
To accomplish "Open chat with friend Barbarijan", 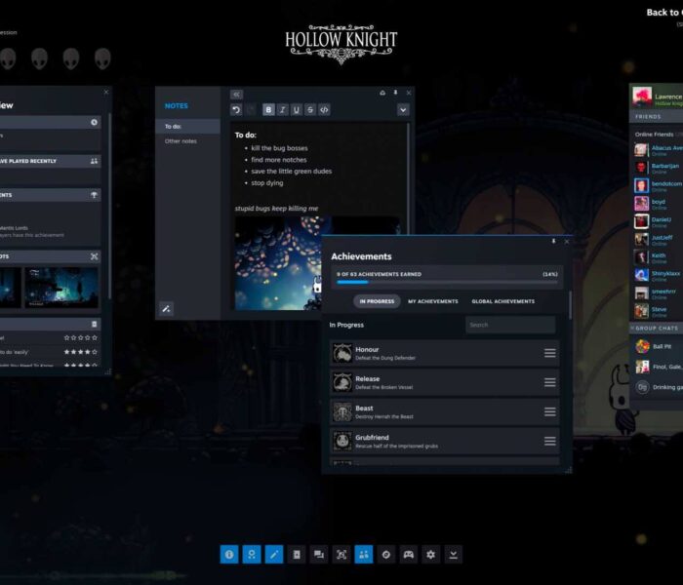I will tap(659, 168).
